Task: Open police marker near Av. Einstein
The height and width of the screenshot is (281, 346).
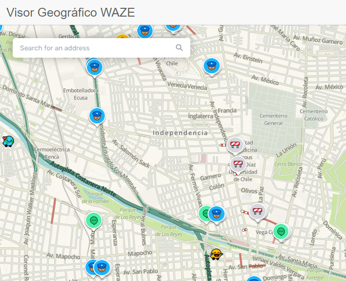Action: click(x=212, y=66)
